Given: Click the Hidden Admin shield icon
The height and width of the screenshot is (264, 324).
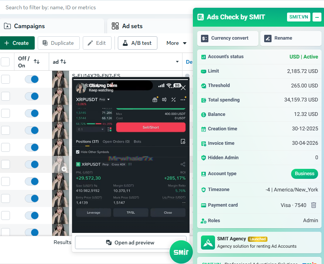Looking at the screenshot, I should pyautogui.click(x=204, y=158).
